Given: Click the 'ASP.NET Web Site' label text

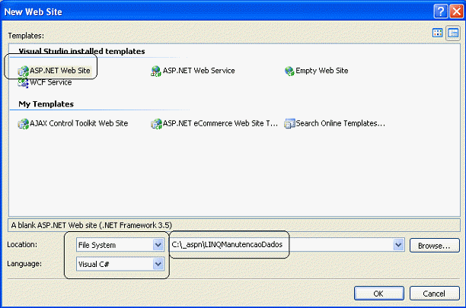Looking at the screenshot, I should click(x=60, y=71).
